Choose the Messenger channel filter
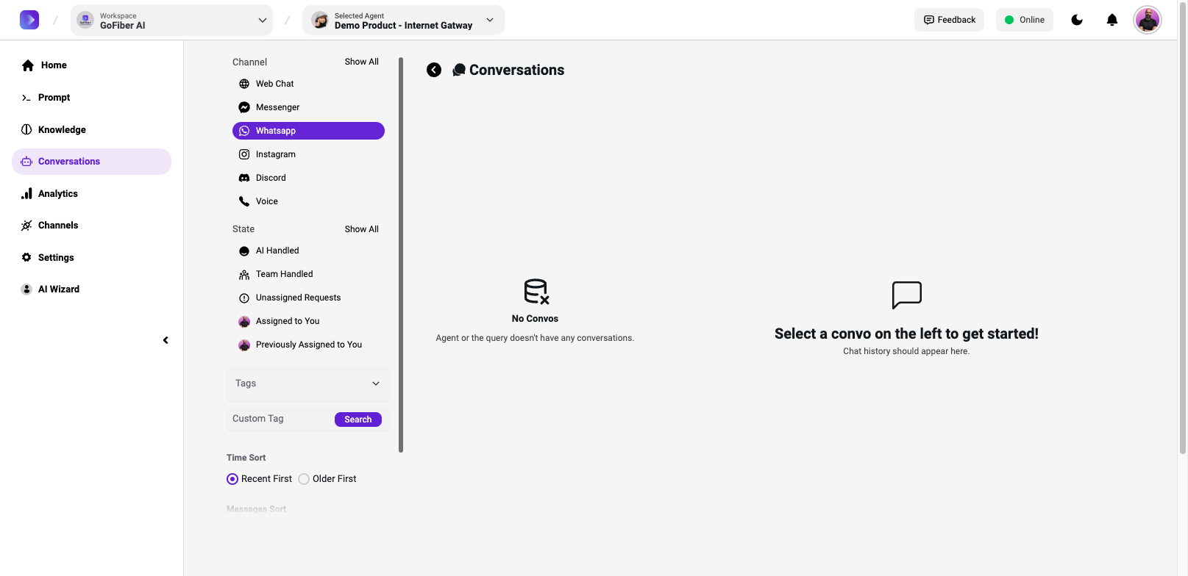Viewport: 1188px width, 576px height. pyautogui.click(x=277, y=107)
